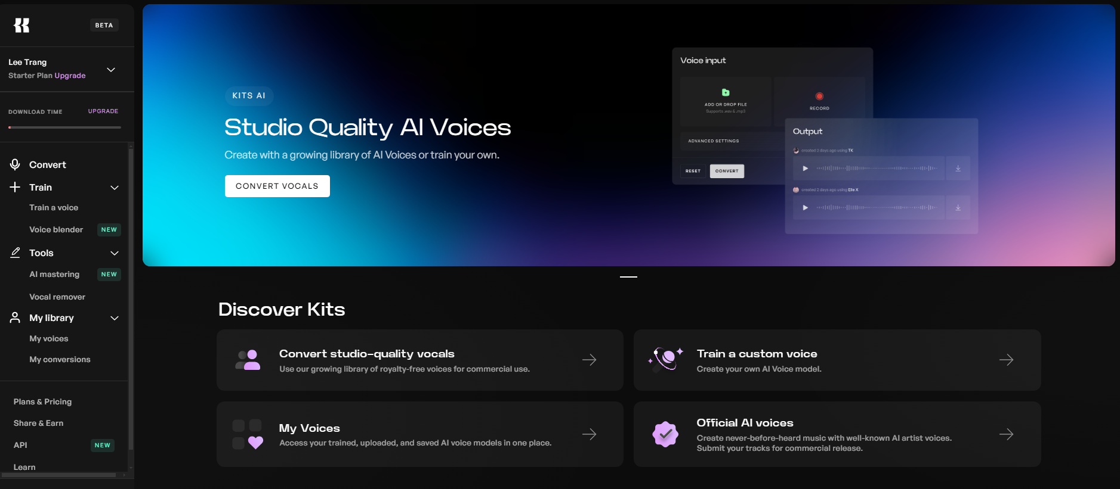Expand the Lee Trang account dropdown
The image size is (1120, 489).
coord(111,70)
